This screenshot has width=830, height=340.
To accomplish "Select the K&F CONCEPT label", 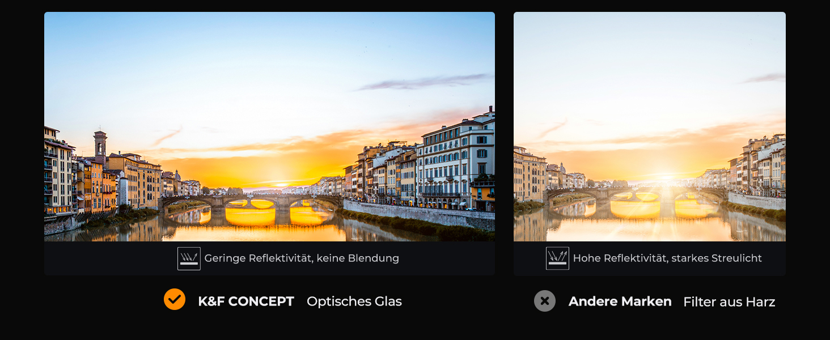I will [x=246, y=301].
